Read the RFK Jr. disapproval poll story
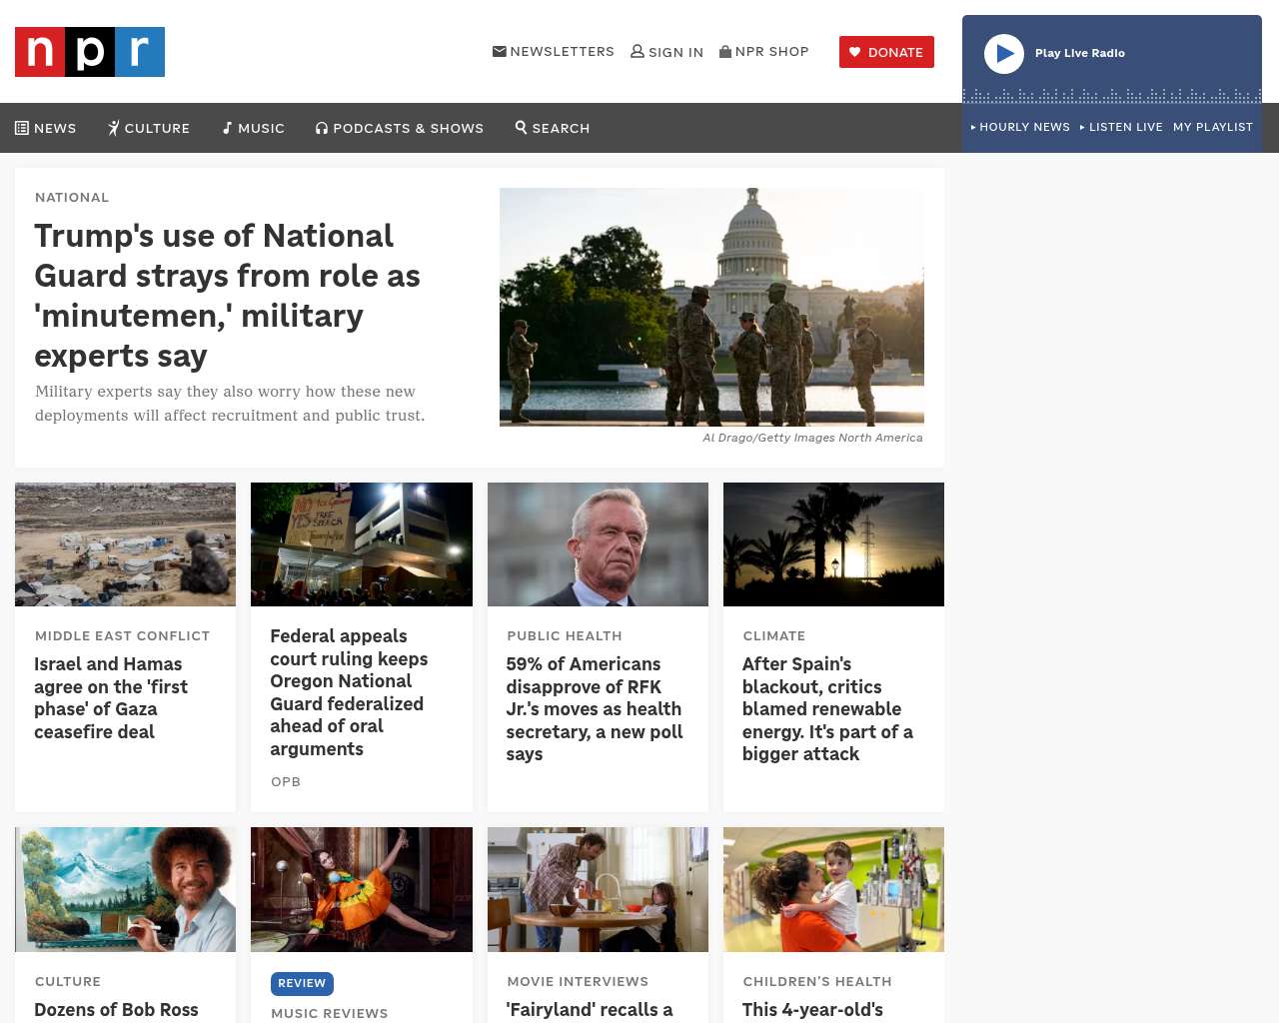 point(595,709)
